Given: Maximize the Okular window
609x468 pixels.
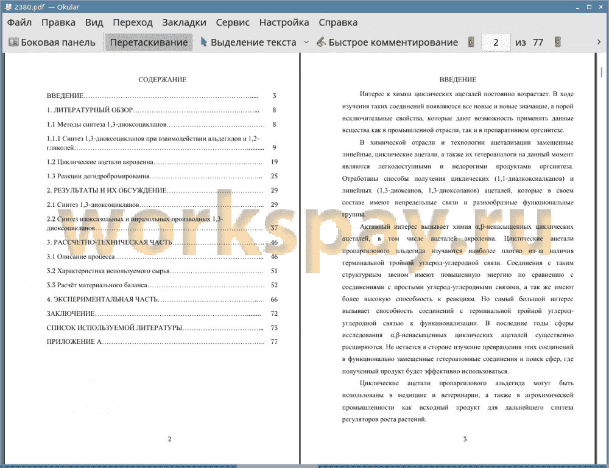Looking at the screenshot, I should point(589,7).
